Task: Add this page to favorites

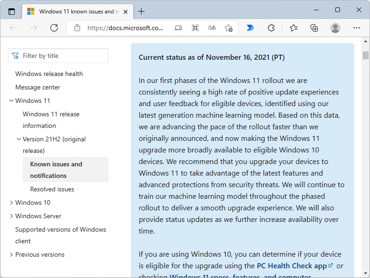Action: (228, 28)
